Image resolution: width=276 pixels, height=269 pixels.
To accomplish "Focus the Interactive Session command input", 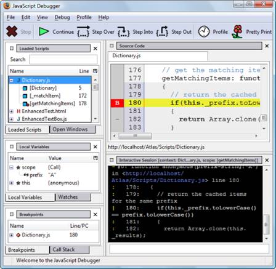I will pyautogui.click(x=189, y=249).
